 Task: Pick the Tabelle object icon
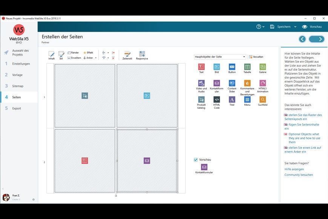coord(247,67)
